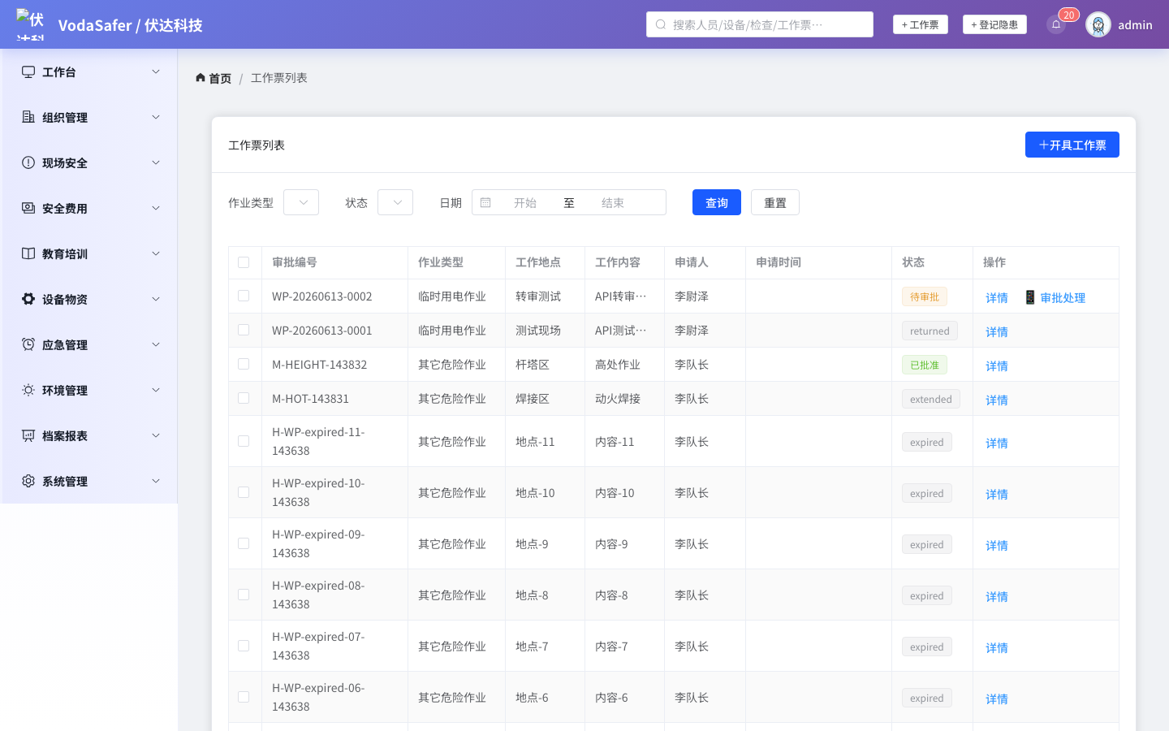Expand the 组织管理 menu chevron
This screenshot has height=731, width=1169.
(156, 117)
